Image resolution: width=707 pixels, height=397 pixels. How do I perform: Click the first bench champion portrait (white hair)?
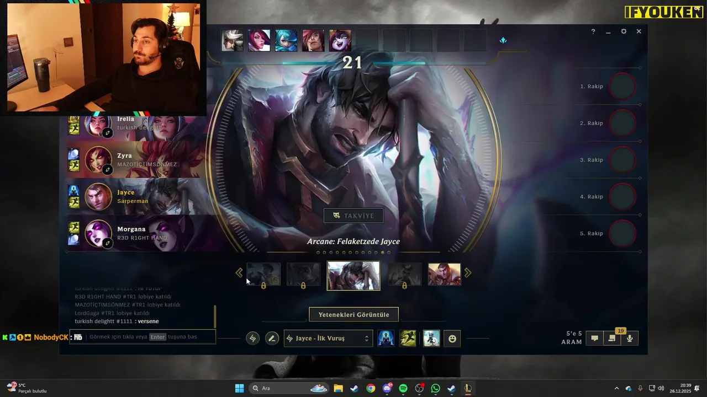pos(232,41)
